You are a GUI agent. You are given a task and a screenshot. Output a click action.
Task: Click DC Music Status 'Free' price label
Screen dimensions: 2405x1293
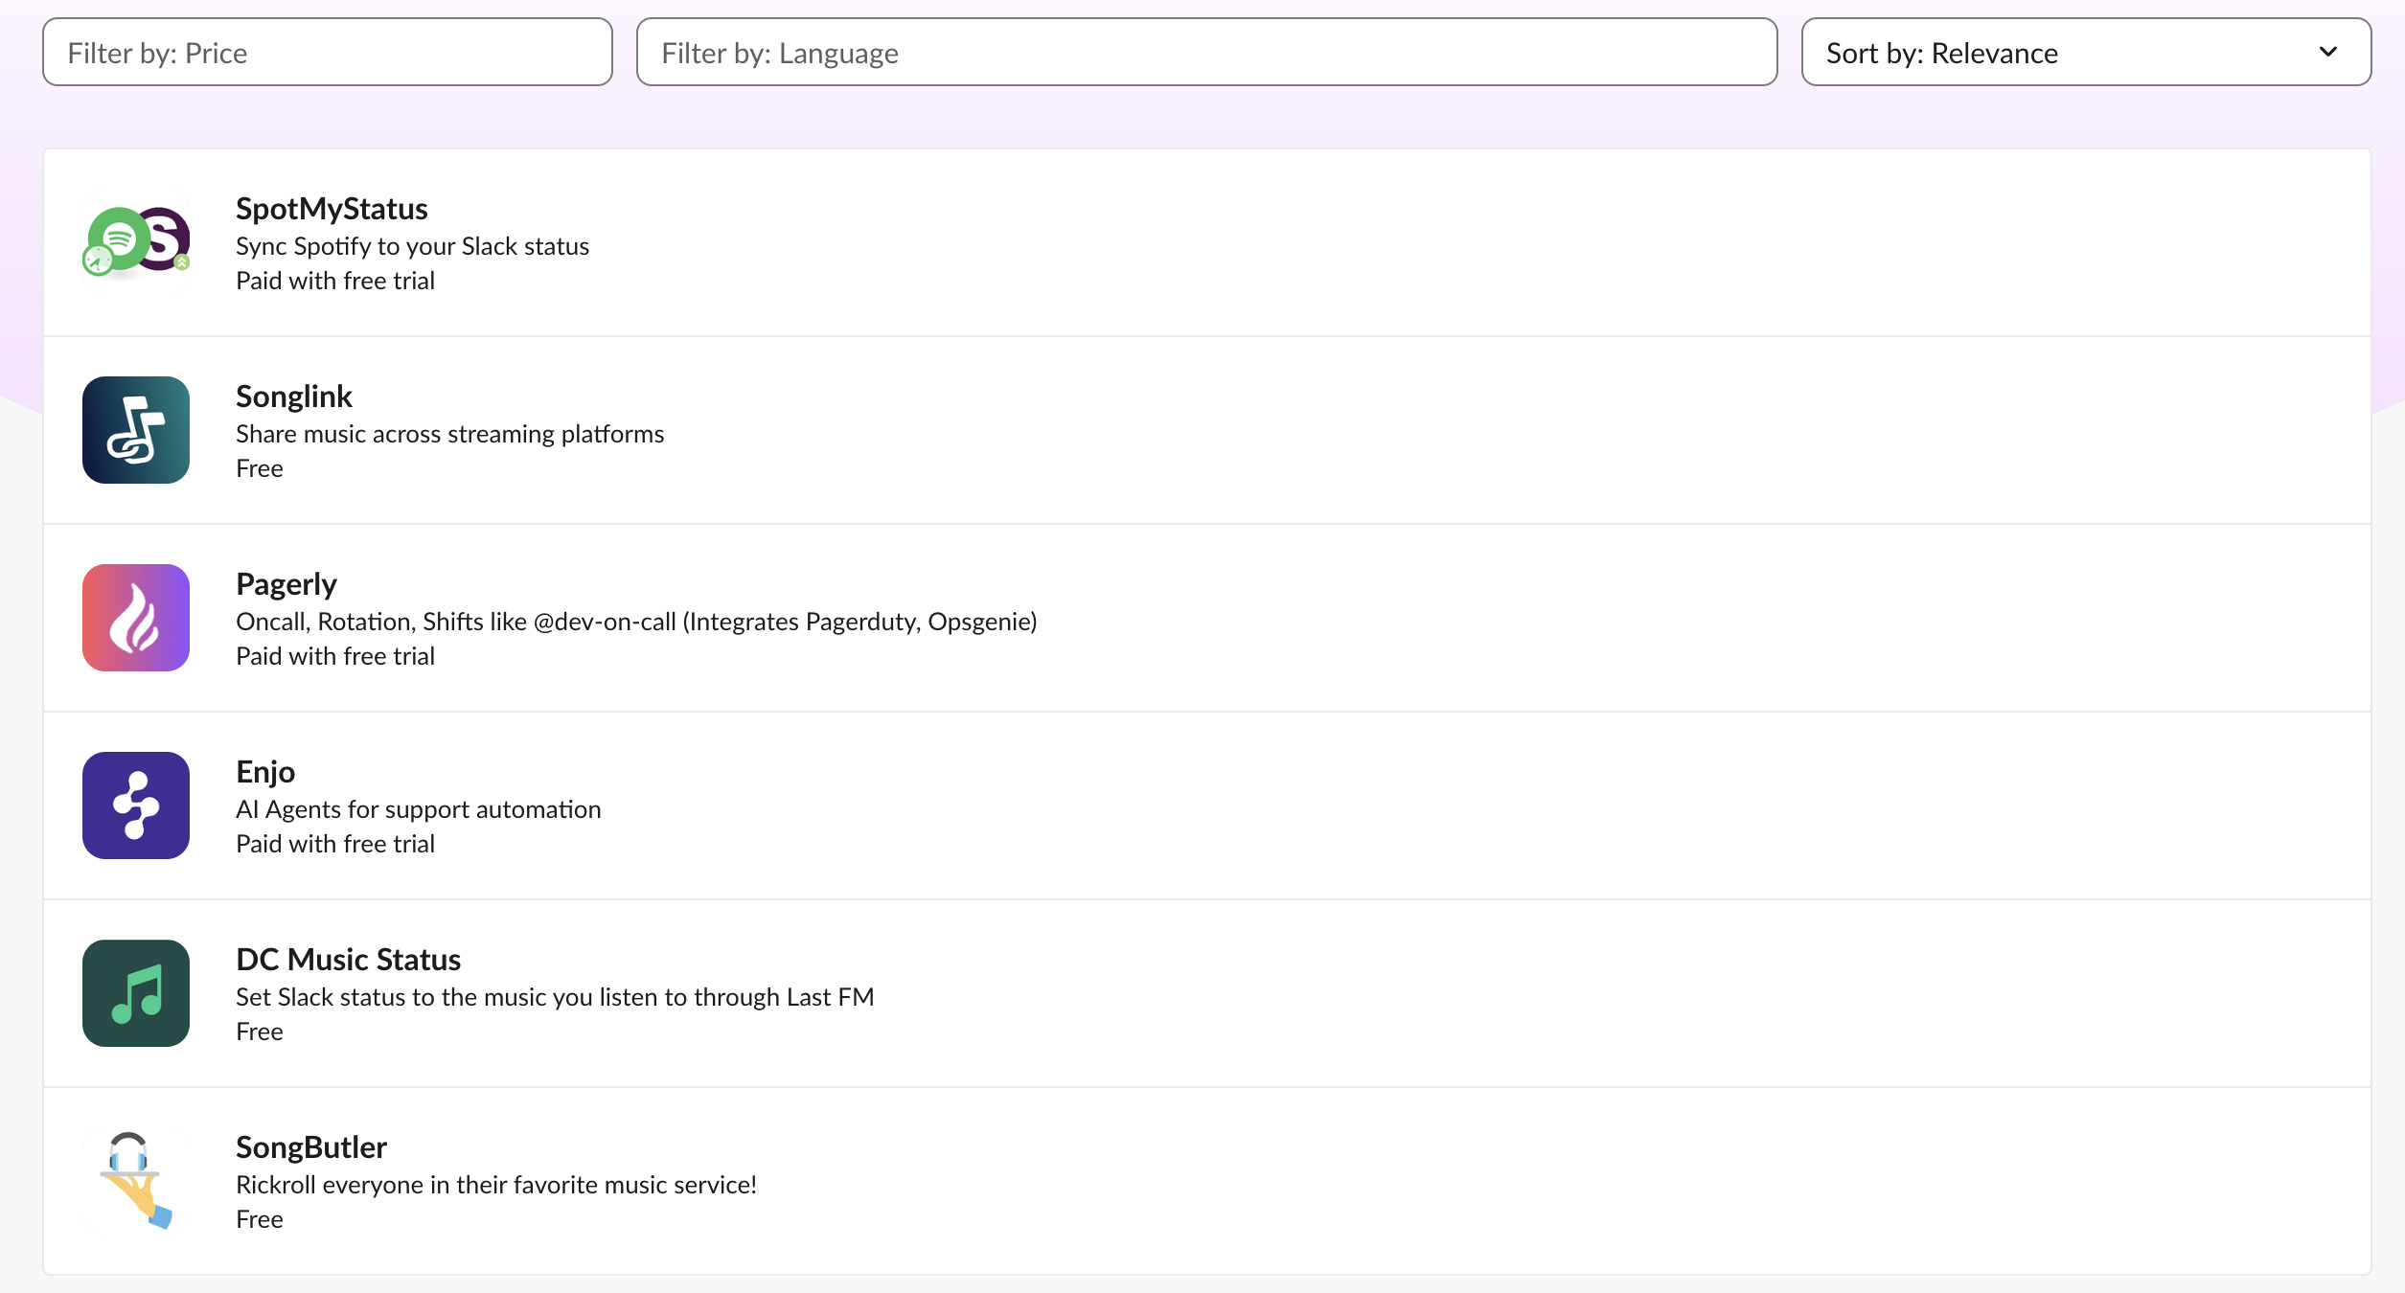(260, 1032)
